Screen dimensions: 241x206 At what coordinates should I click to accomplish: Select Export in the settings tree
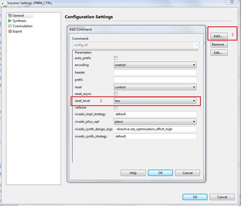(x=17, y=31)
